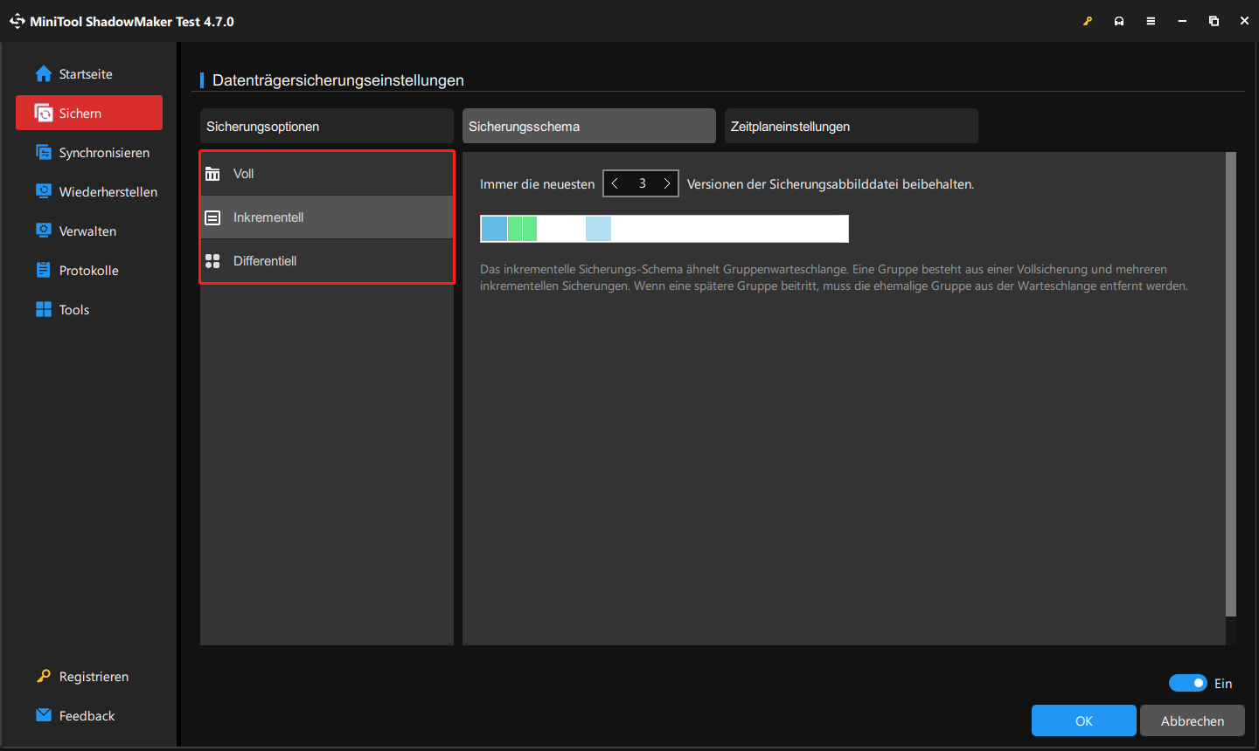Click the Tools grid icon

pos(44,309)
